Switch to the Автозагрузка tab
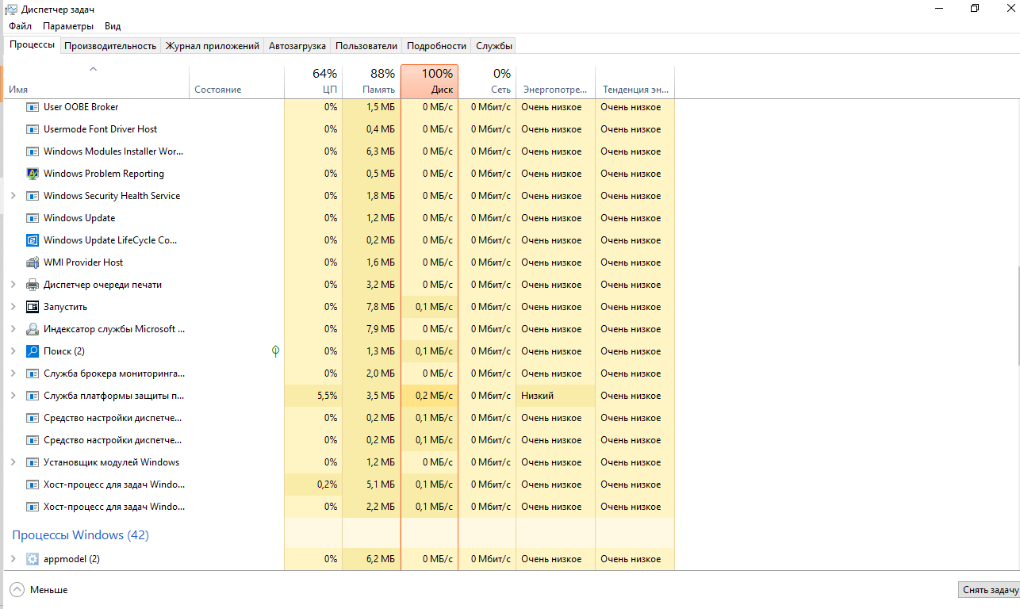 click(297, 45)
